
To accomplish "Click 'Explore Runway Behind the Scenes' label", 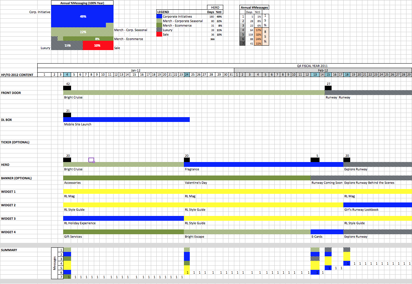I will pyautogui.click(x=369, y=183).
